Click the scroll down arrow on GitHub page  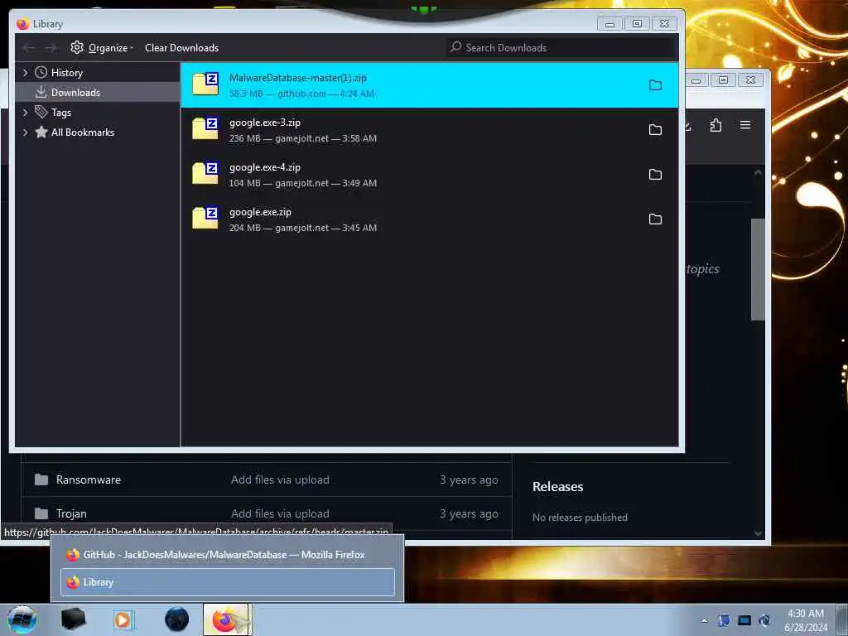point(759,533)
